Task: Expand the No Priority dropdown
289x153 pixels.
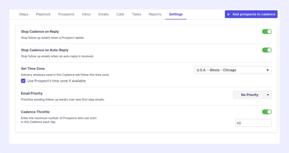Action: (252, 95)
